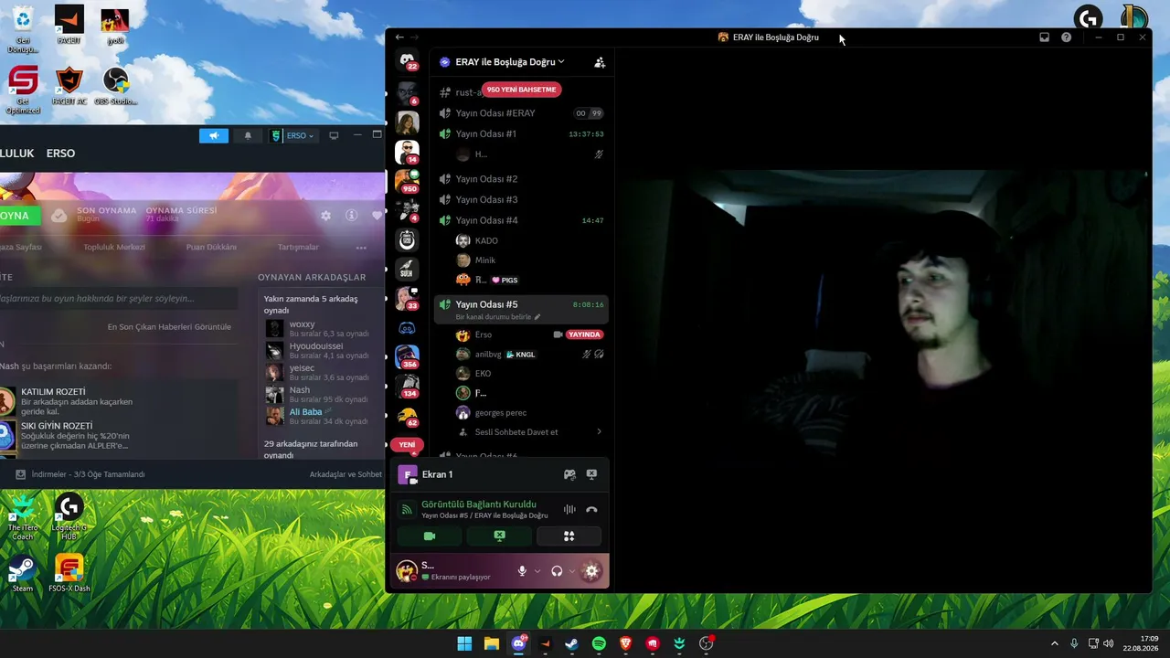Open Discord direct messages home icon
This screenshot has height=658, width=1170.
coord(408,60)
